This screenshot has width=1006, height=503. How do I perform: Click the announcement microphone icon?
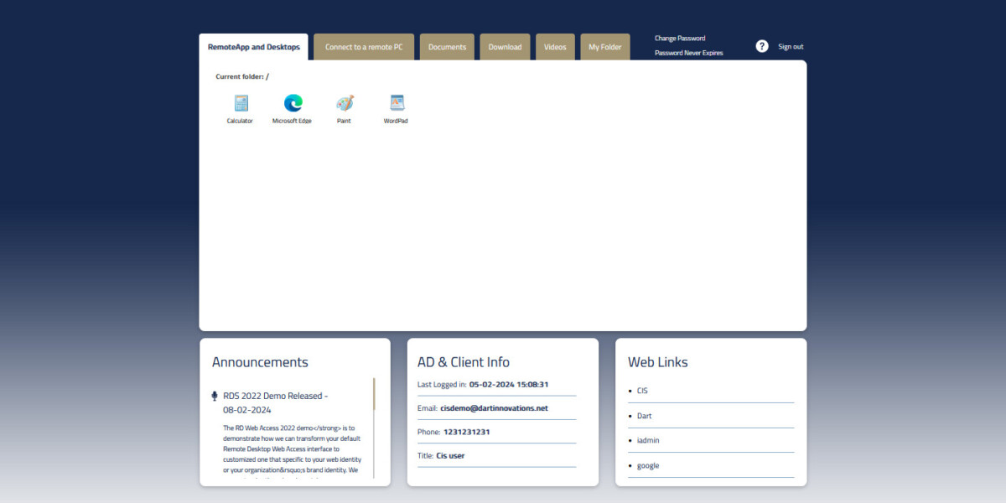[x=215, y=396]
